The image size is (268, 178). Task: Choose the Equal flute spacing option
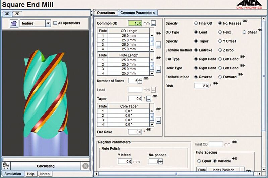pyautogui.click(x=199, y=161)
